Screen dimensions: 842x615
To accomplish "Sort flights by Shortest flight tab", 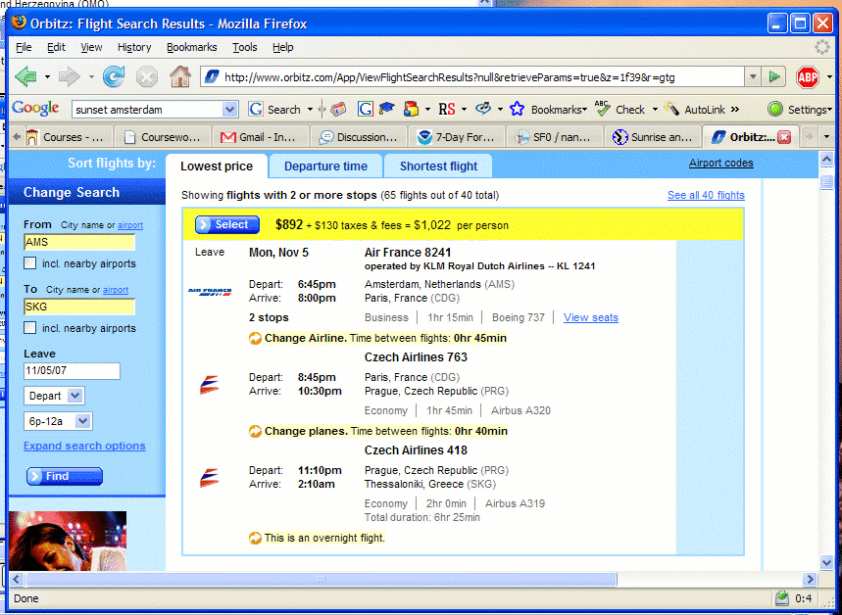I will coord(438,166).
